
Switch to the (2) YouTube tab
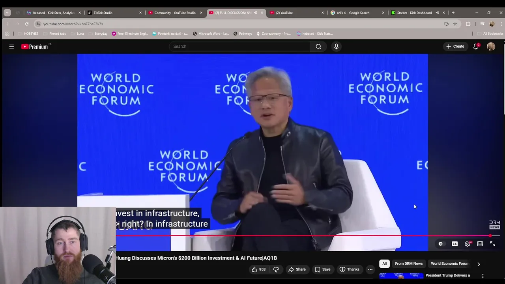coord(297,13)
